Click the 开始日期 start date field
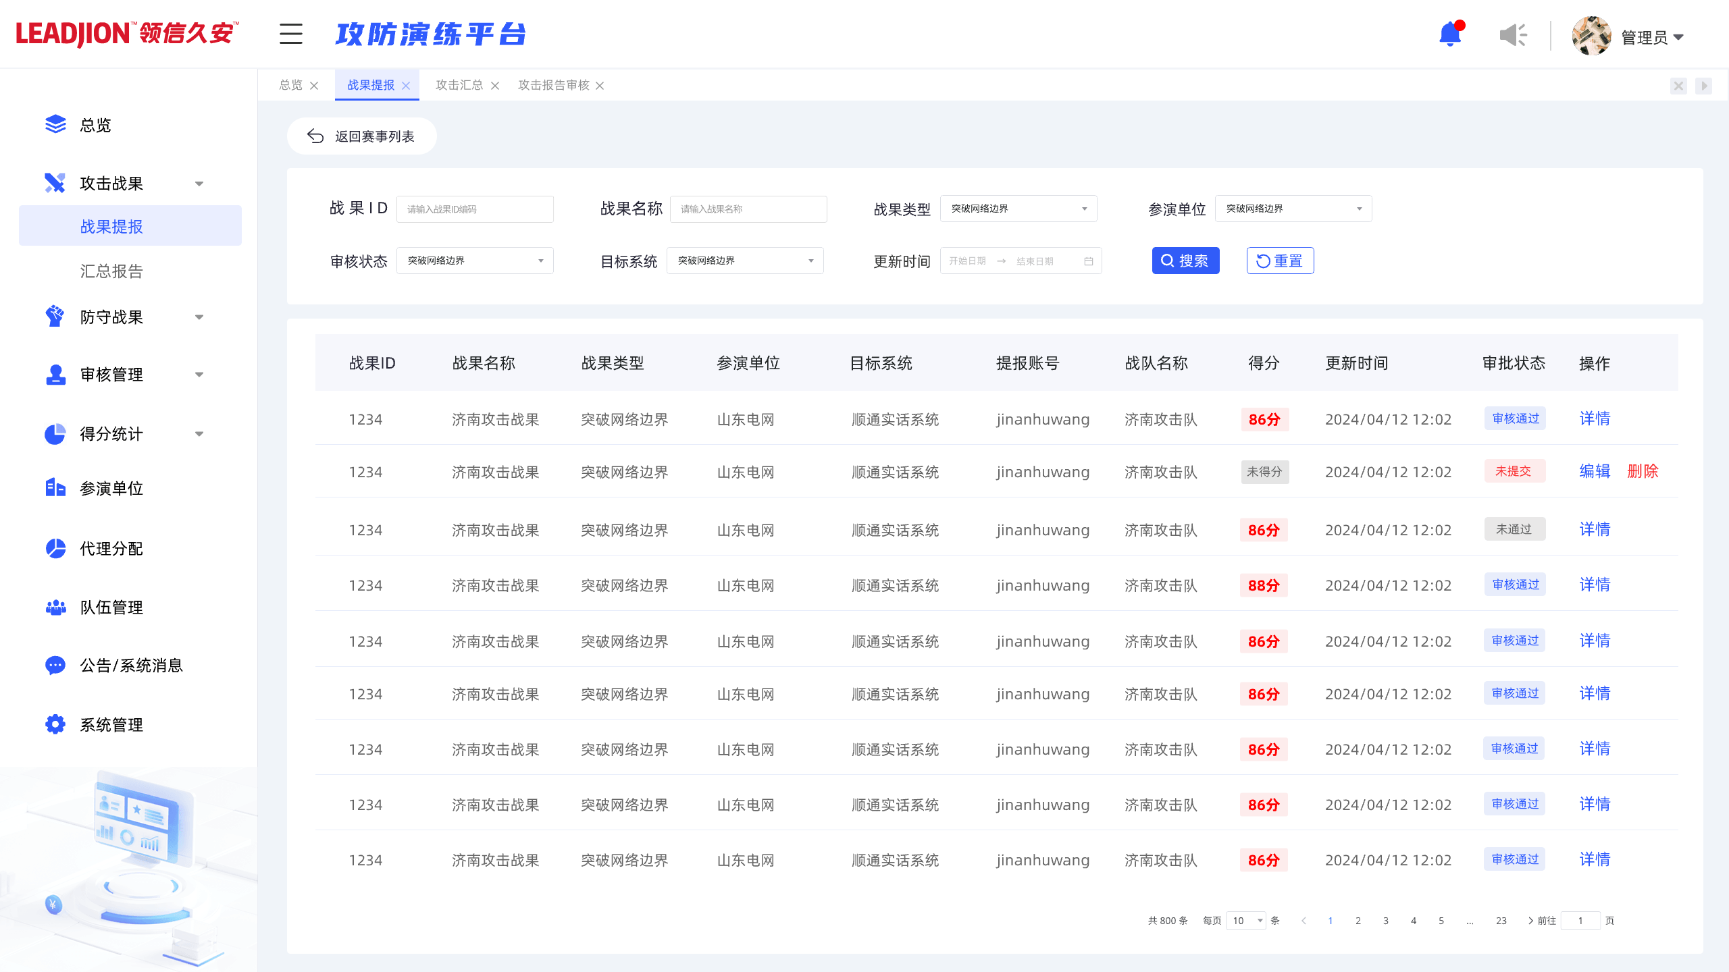The height and width of the screenshot is (972, 1729). (967, 261)
